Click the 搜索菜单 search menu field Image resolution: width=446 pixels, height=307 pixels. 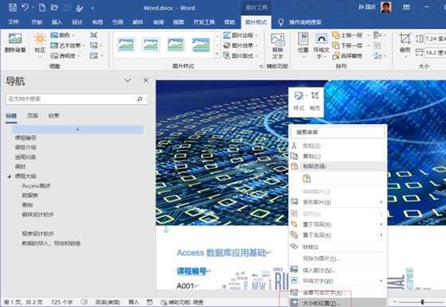(x=338, y=132)
